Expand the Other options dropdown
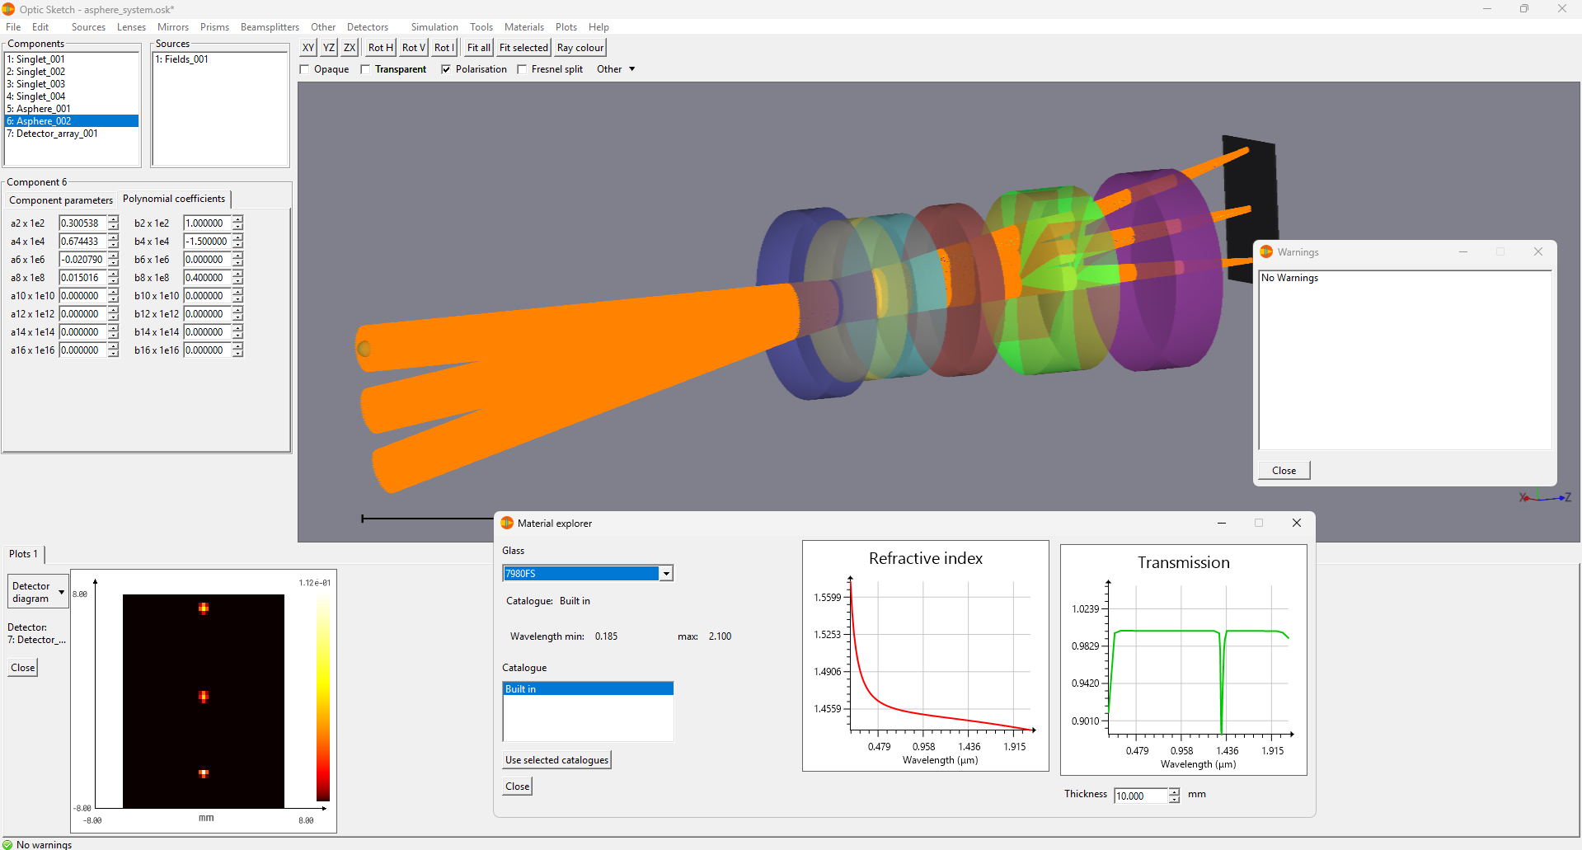1582x850 pixels. coord(616,69)
